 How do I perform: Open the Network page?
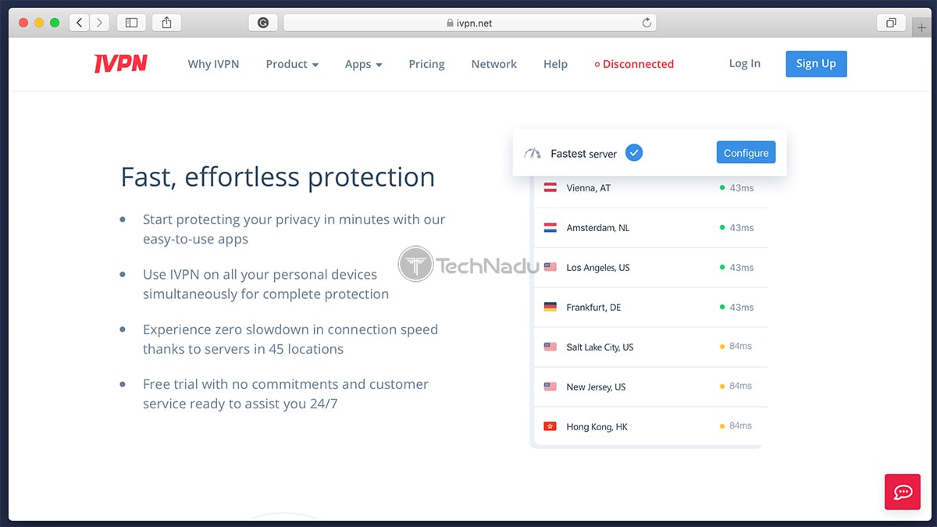pyautogui.click(x=494, y=64)
